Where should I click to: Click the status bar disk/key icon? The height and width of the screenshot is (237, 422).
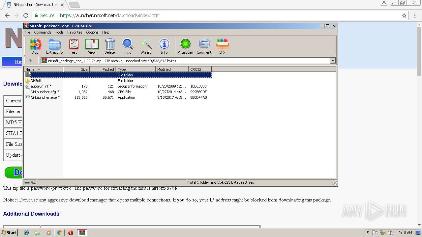[x=30, y=182]
